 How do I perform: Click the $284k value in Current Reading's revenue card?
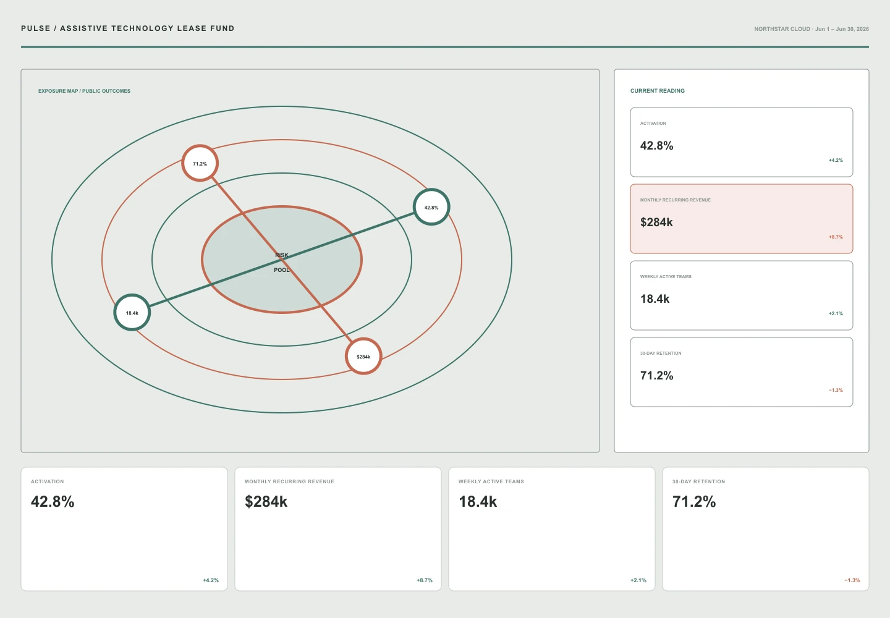point(656,222)
